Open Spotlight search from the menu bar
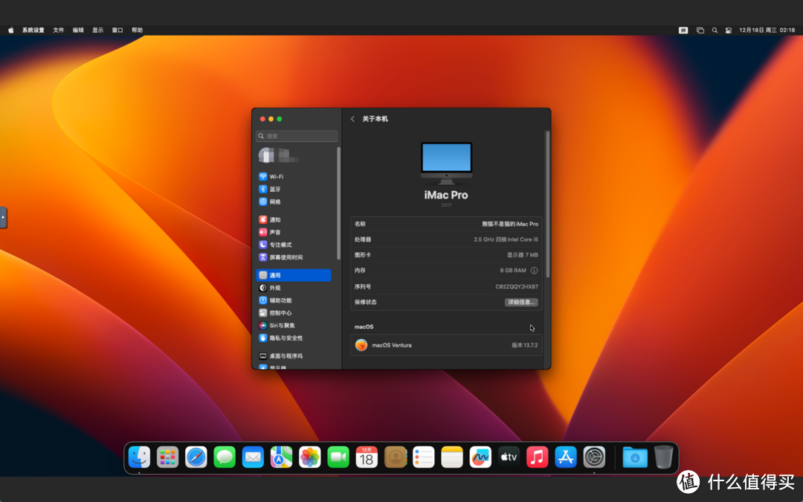Image resolution: width=803 pixels, height=502 pixels. [715, 30]
